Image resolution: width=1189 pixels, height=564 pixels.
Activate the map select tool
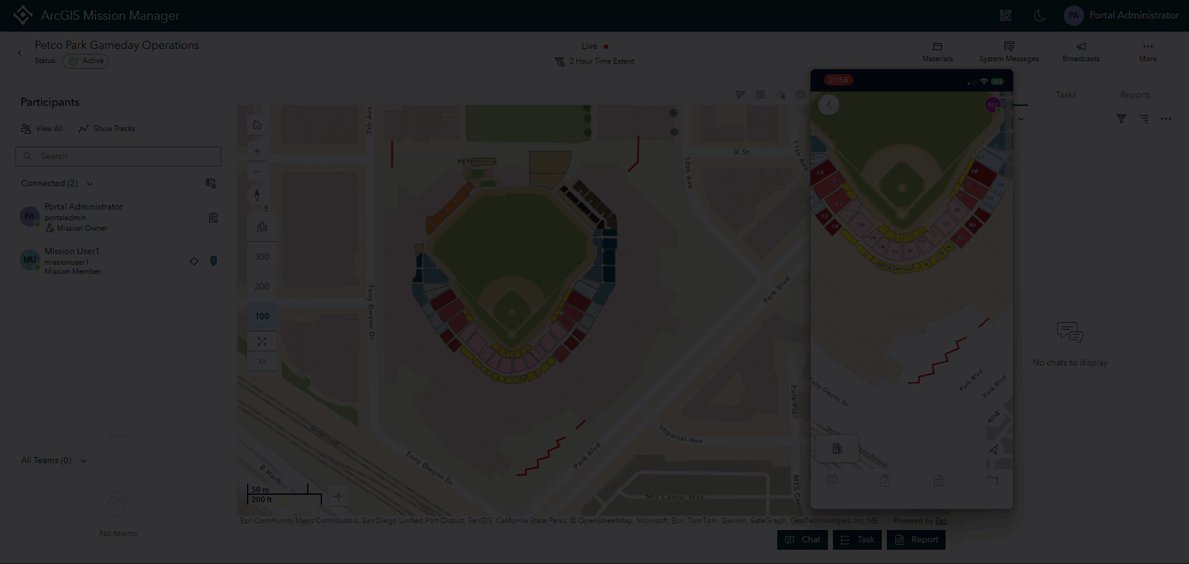(781, 95)
